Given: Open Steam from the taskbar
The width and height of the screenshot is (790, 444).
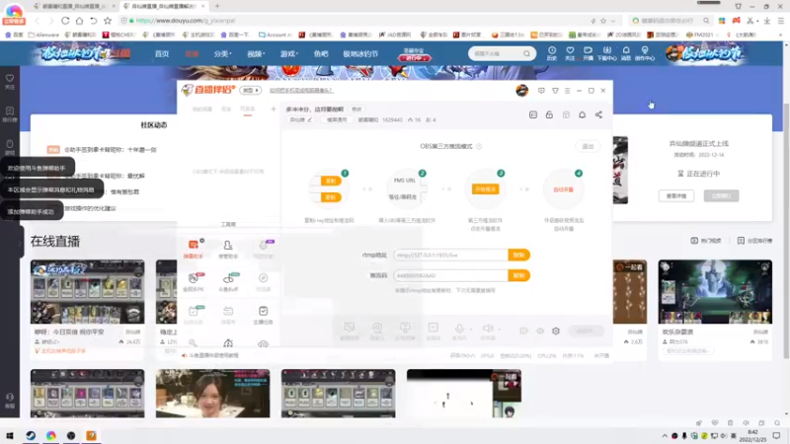Looking at the screenshot, I should point(31,435).
